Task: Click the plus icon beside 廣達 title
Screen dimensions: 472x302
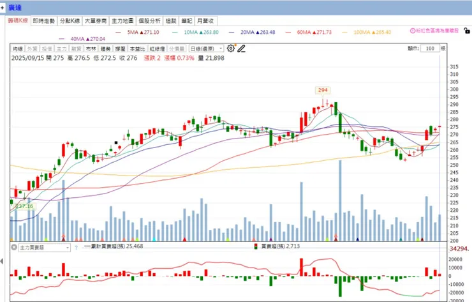Action: [x=3, y=8]
